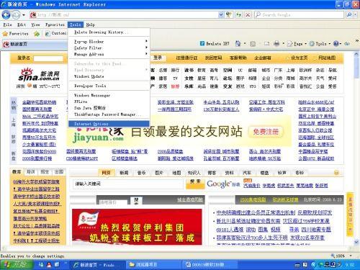The width and height of the screenshot is (360, 270).
Task: Click the Customize Links favorites bar item
Action: pyautogui.click(x=57, y=33)
